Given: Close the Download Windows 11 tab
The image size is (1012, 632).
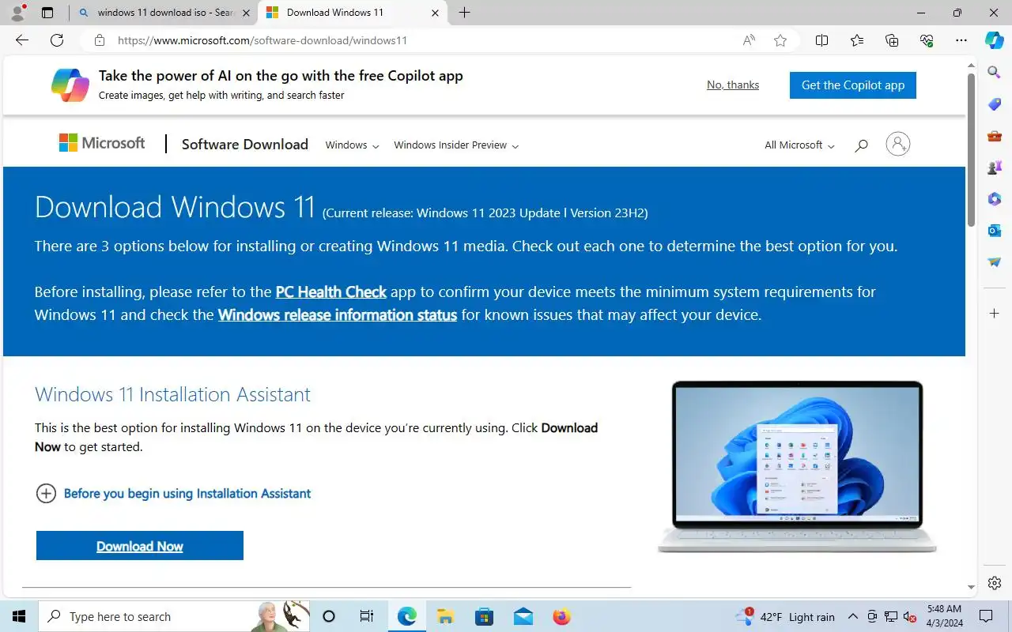Looking at the screenshot, I should (435, 13).
